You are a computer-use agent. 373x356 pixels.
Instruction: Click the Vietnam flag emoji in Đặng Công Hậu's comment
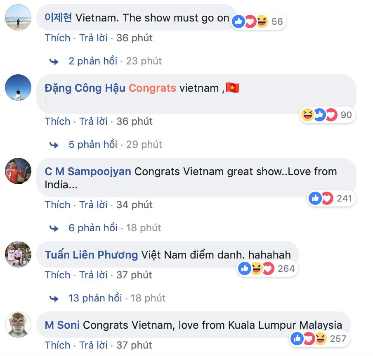pos(232,88)
